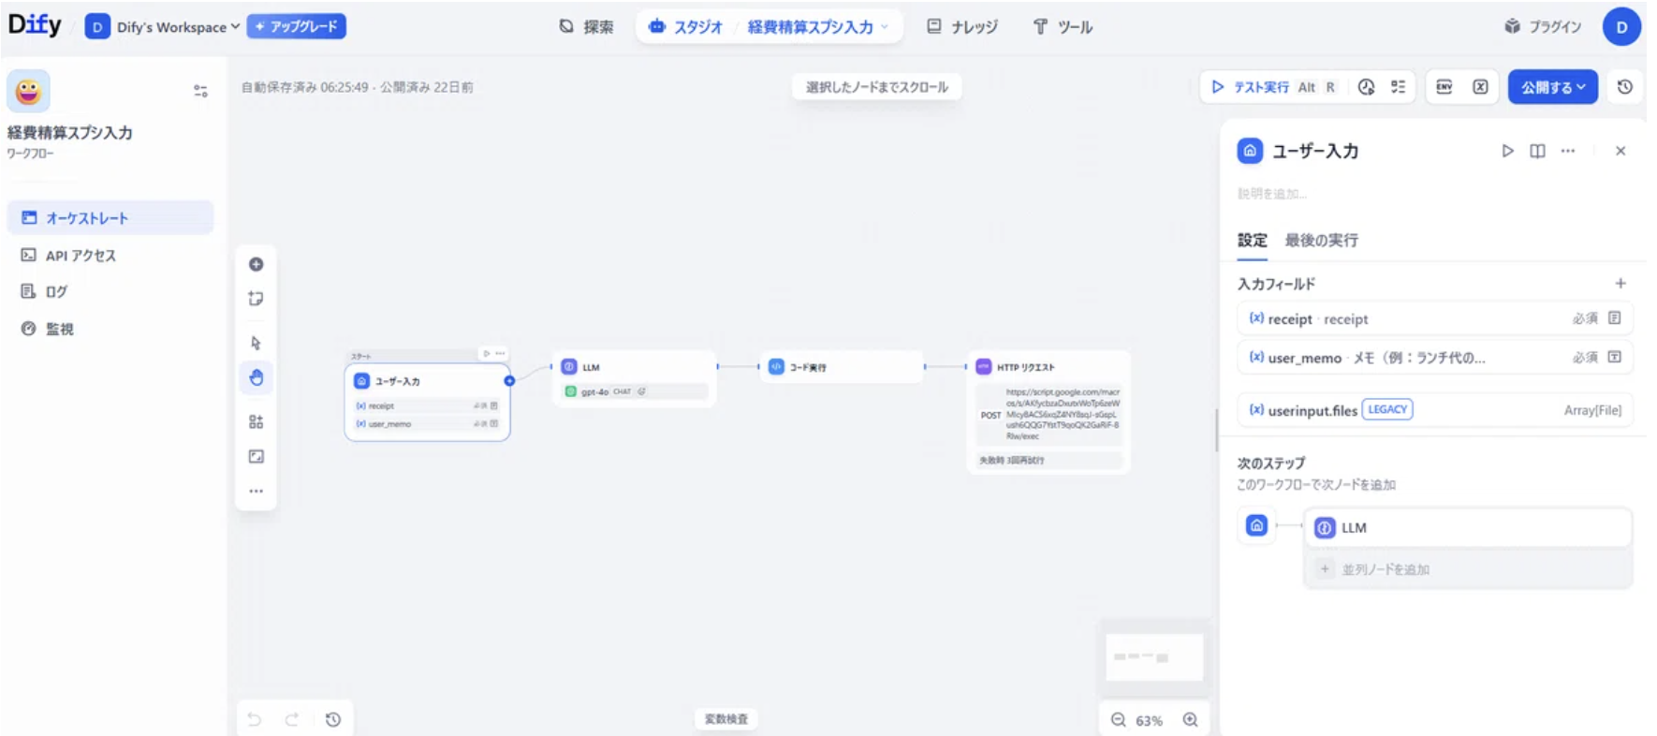The width and height of the screenshot is (1657, 736).
Task: Open the 63% zoom level menu
Action: click(1149, 720)
